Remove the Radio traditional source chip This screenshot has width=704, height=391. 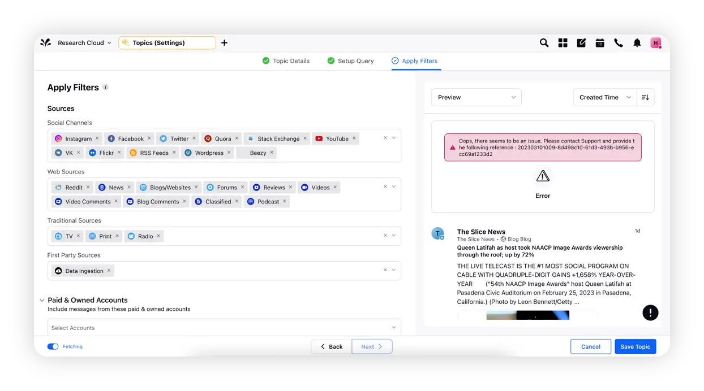click(158, 236)
